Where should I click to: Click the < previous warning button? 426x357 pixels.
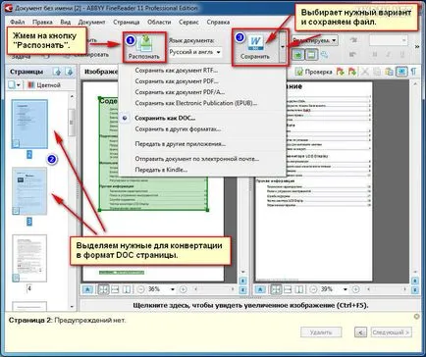(x=360, y=332)
